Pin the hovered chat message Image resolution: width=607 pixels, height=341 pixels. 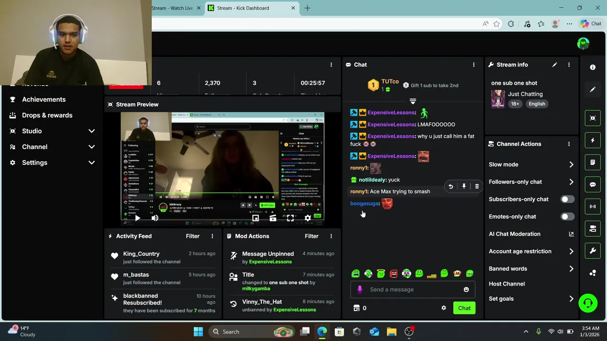pyautogui.click(x=464, y=187)
